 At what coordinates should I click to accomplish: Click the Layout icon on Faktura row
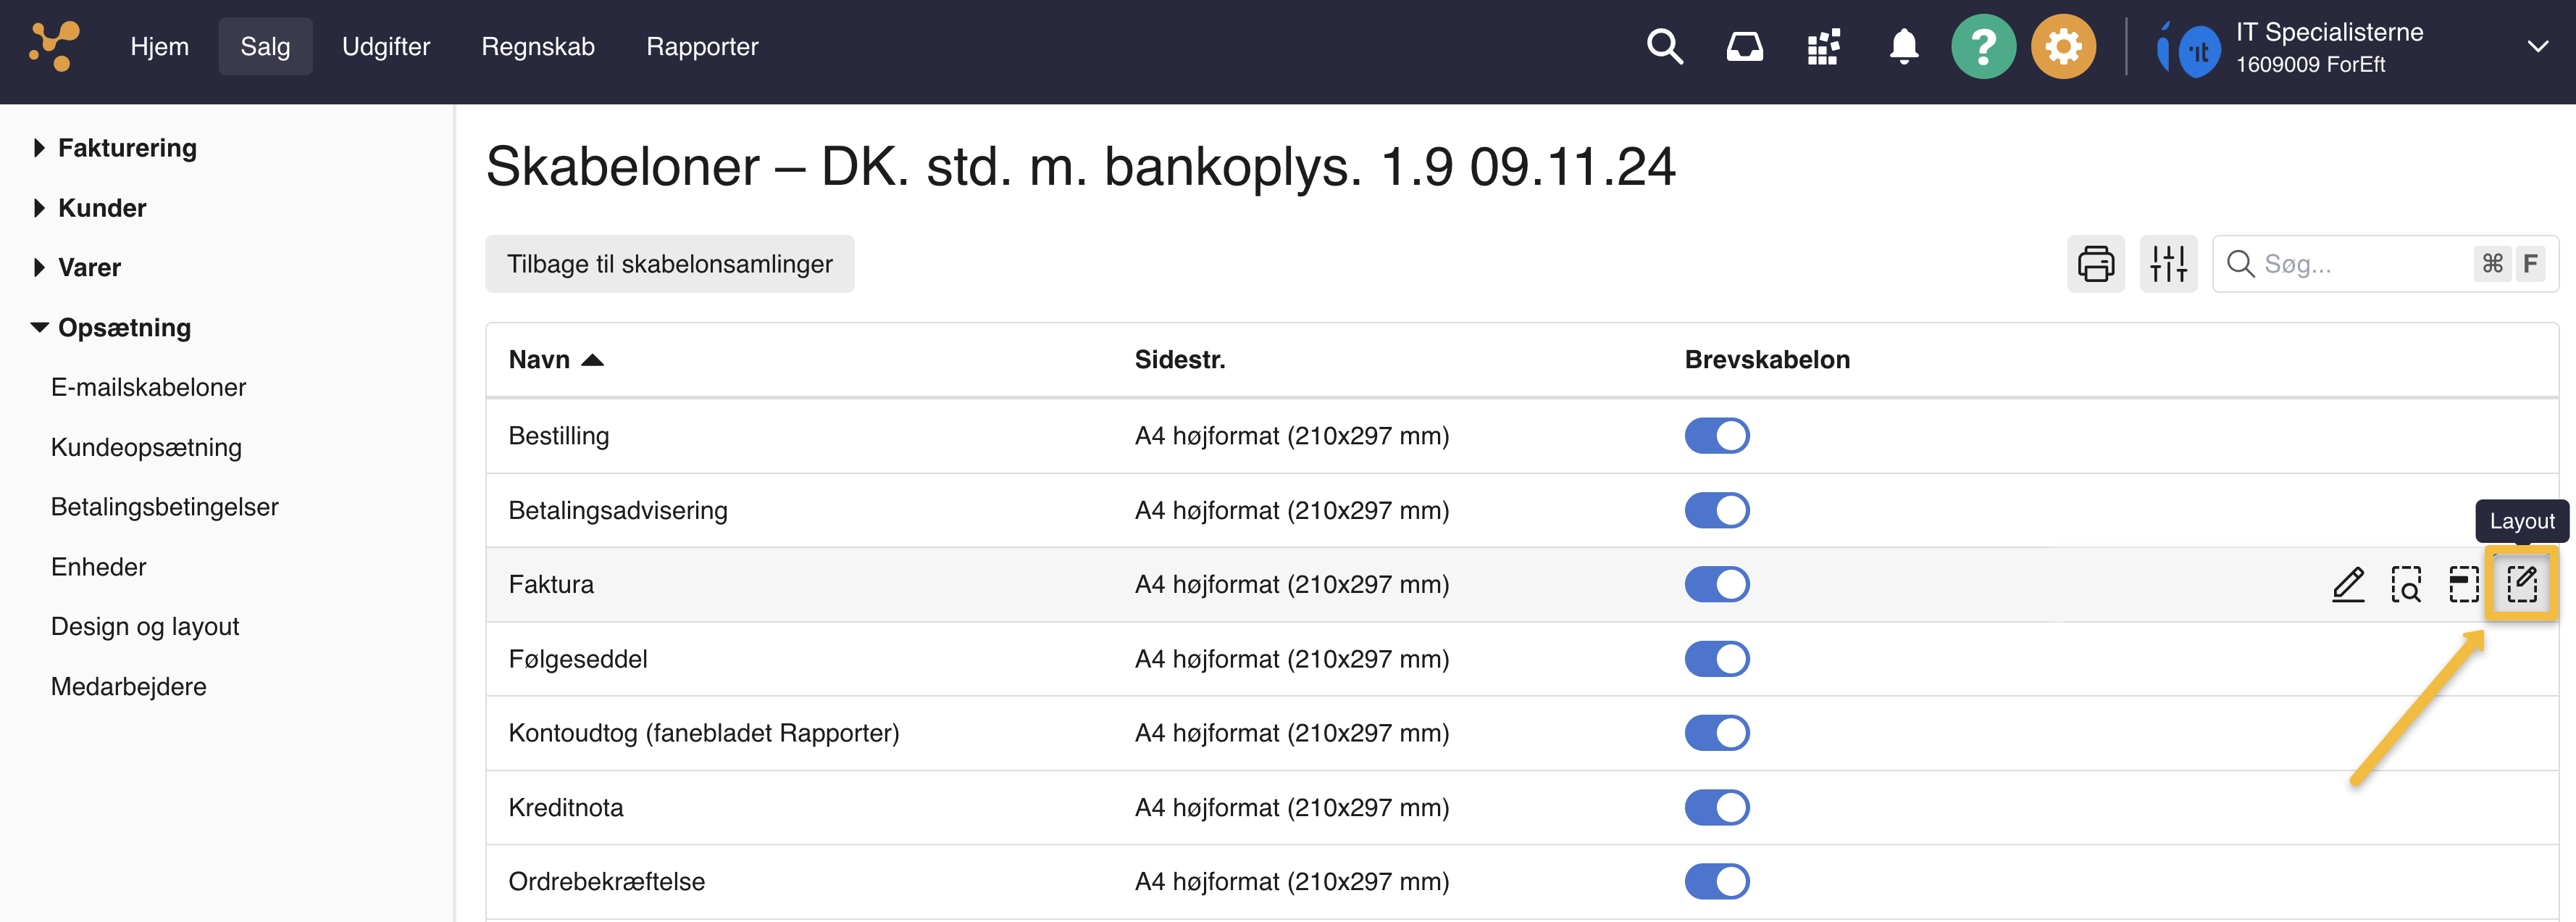pyautogui.click(x=2521, y=583)
